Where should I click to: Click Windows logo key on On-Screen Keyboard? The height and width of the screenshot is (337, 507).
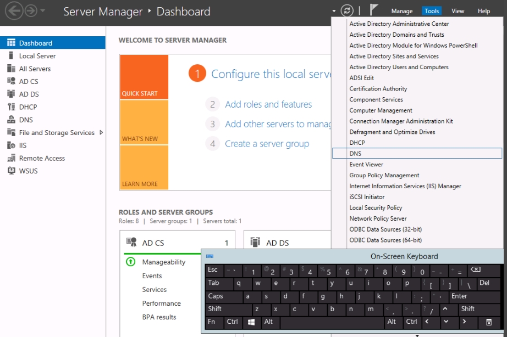point(251,322)
